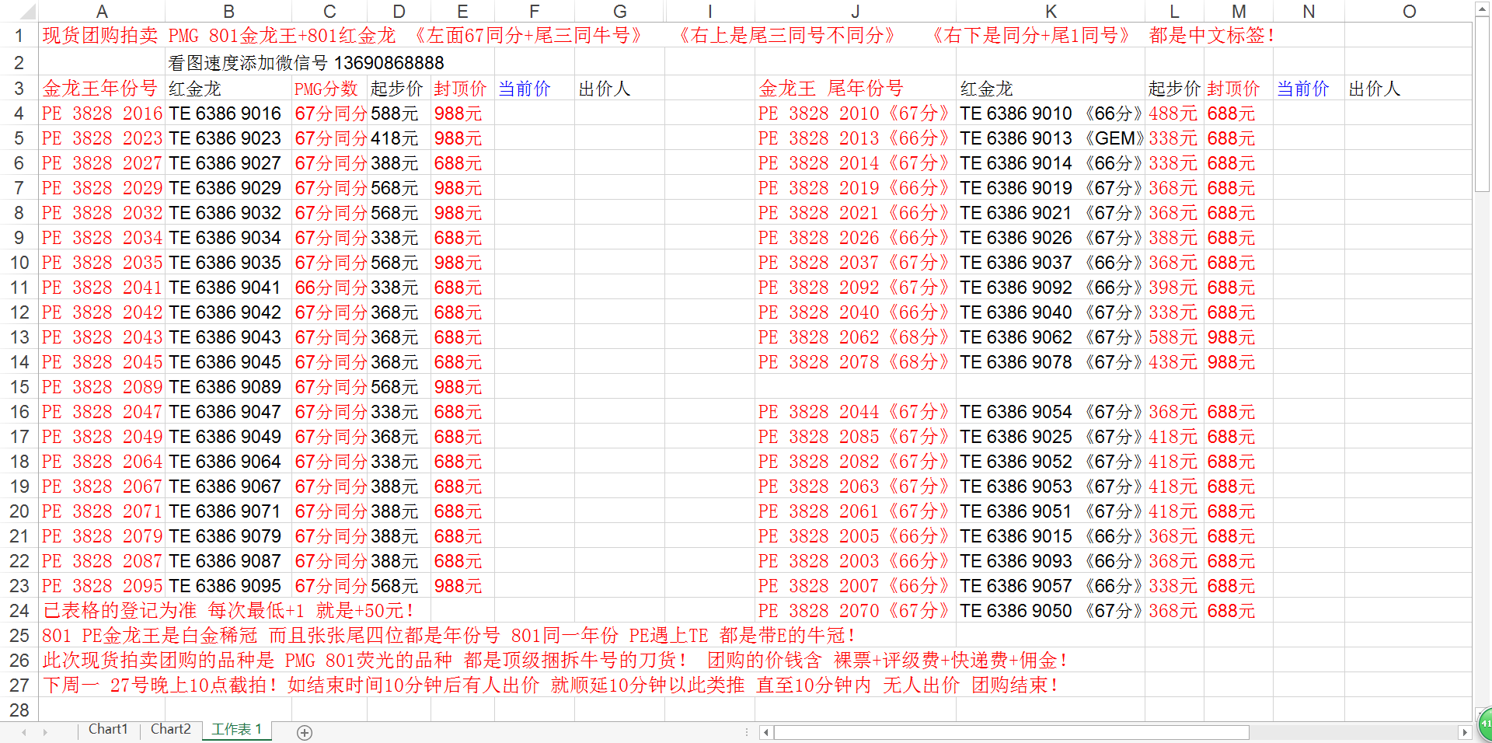Viewport: 1492px width, 743px height.
Task: Click cell TE 6386 9095
Action: click(x=228, y=586)
